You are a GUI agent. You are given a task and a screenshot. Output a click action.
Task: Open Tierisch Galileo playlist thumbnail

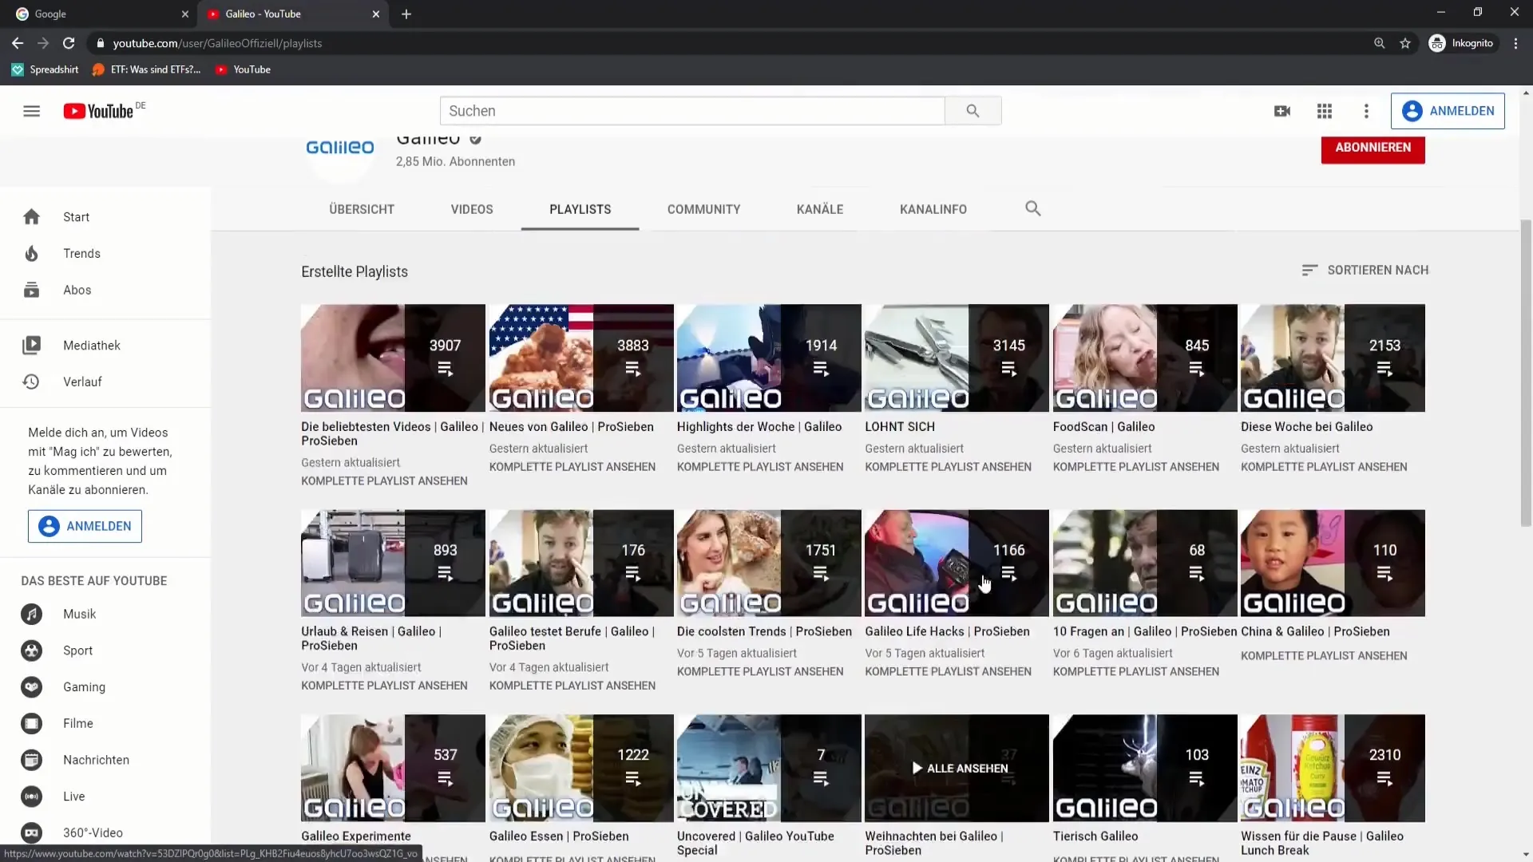point(1145,768)
